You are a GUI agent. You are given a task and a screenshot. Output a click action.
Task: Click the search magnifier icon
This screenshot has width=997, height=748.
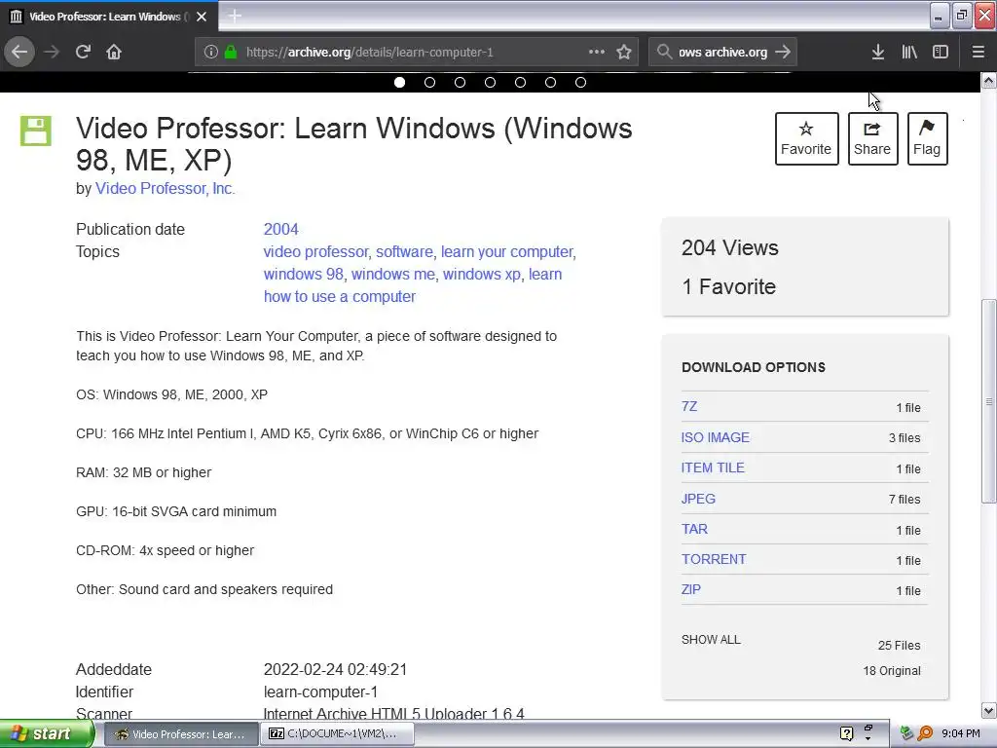click(664, 52)
